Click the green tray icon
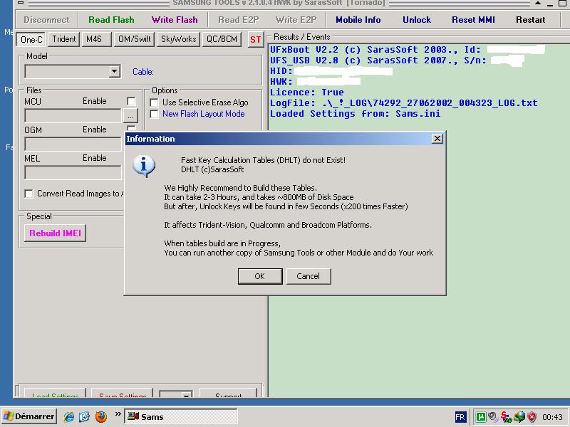This screenshot has width=570, height=427. [x=480, y=417]
